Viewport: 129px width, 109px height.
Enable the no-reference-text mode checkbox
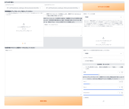tap(45, 15)
